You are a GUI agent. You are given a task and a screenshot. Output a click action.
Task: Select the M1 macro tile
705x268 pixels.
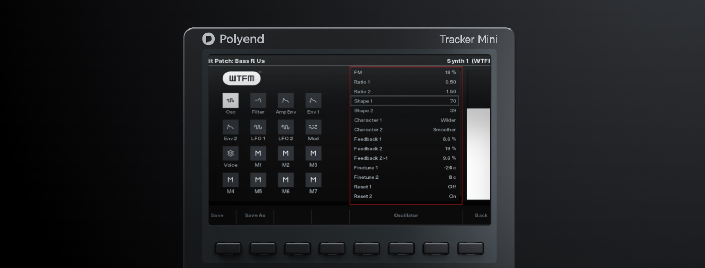[258, 153]
